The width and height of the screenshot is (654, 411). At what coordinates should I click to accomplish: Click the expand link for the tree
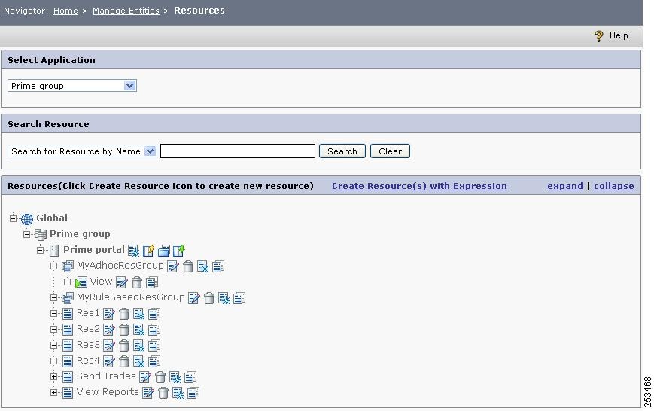click(565, 186)
